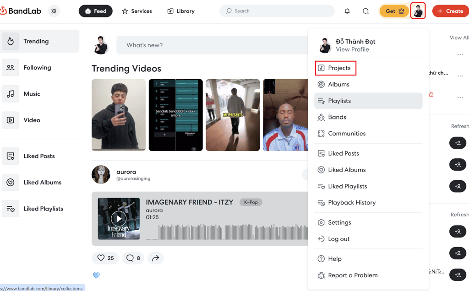Open aurora's profile avatar in feed
The image size is (469, 291).
click(101, 174)
